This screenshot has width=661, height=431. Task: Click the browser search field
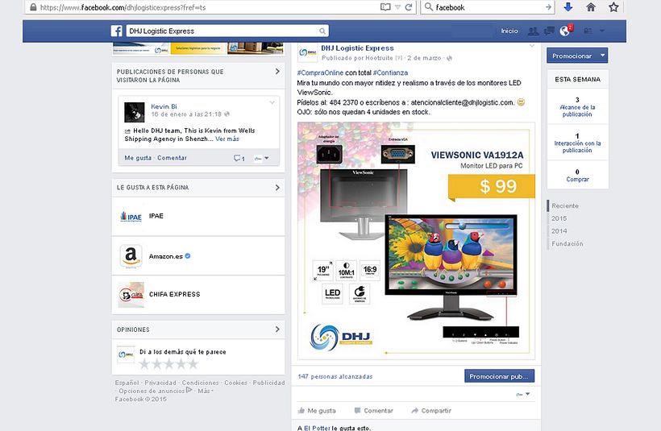pyautogui.click(x=489, y=7)
